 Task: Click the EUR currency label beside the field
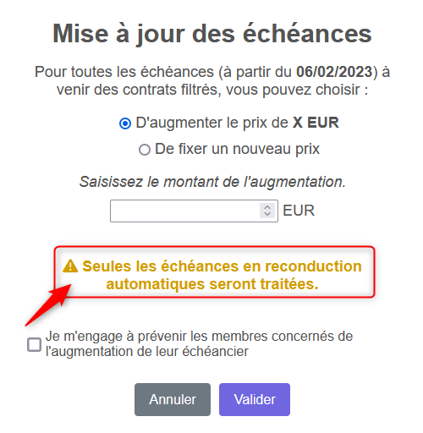(299, 211)
